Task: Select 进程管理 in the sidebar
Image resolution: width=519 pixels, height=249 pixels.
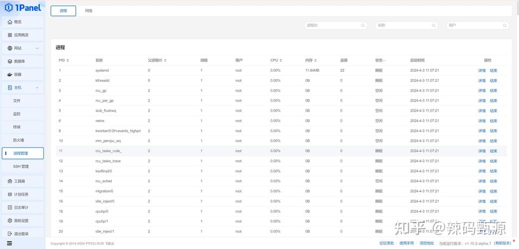Action: click(x=23, y=153)
